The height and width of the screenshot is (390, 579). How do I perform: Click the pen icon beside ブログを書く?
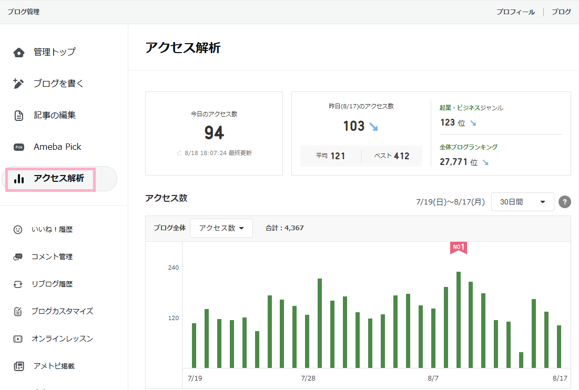click(18, 84)
